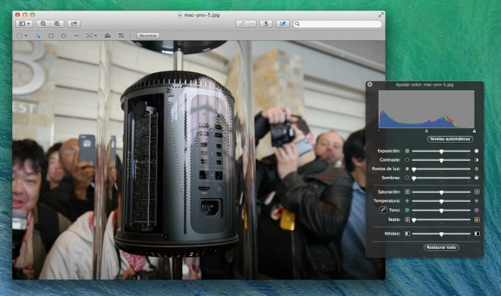501x296 pixels.
Task: Toggle the edit toolbar button
Action: (x=283, y=24)
